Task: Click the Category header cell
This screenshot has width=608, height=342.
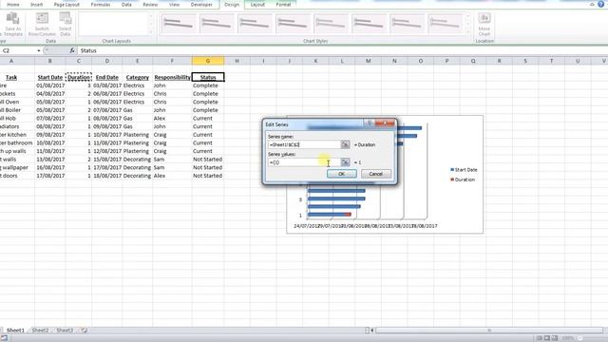Action: [137, 77]
